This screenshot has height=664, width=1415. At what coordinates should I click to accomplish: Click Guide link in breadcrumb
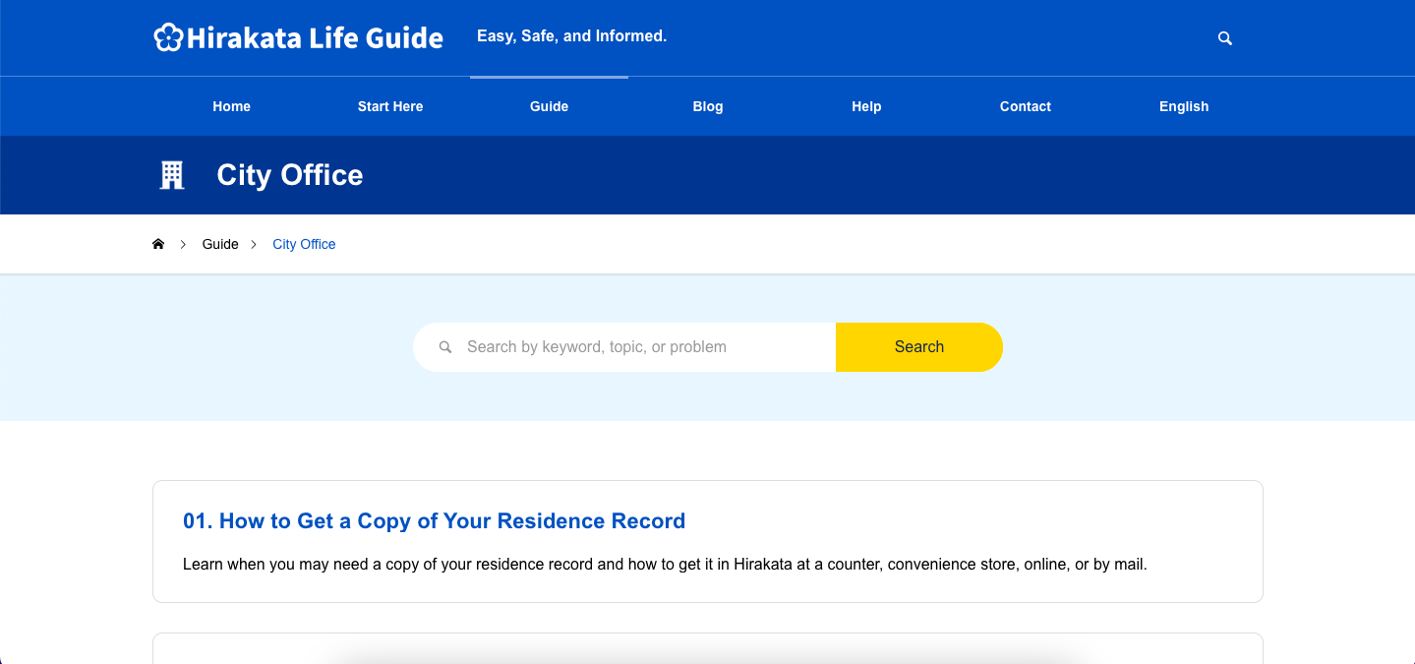220,244
